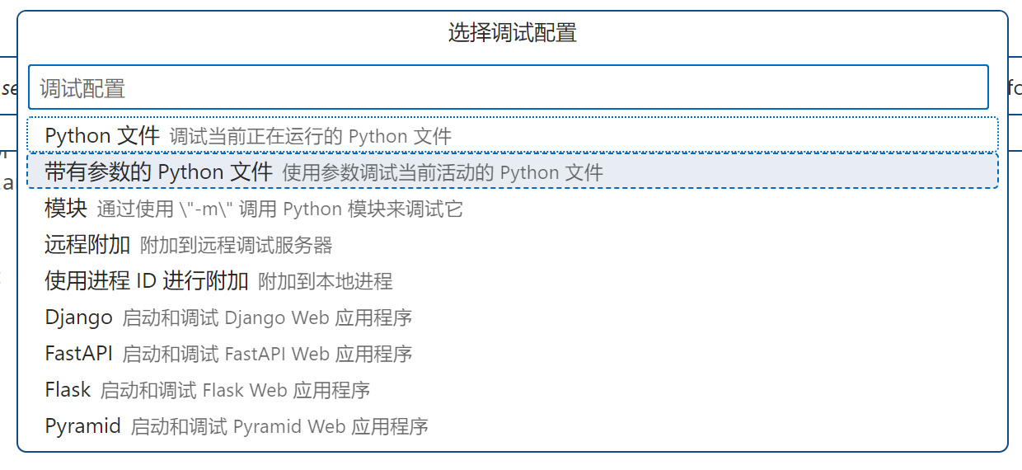
Task: Click description 调试当前正在运行的 Python 文件
Action: (x=310, y=136)
